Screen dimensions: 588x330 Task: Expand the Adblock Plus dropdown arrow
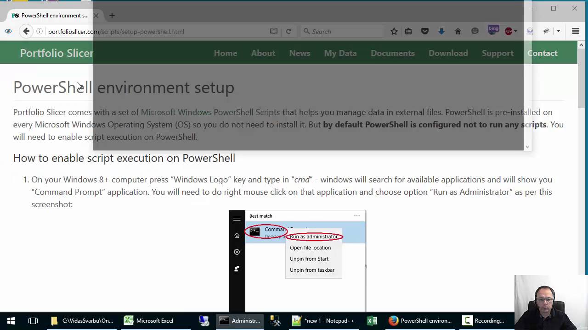pyautogui.click(x=515, y=31)
